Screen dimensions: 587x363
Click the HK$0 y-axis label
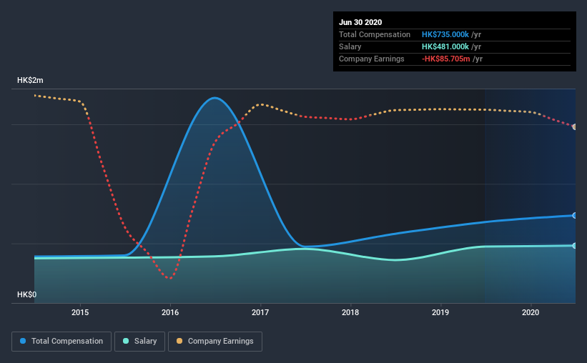[26, 295]
